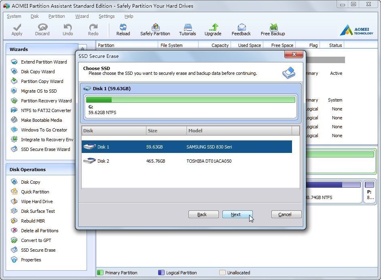381x280 pixels.
Task: Click the G: partition usage bar
Action: [x=190, y=100]
